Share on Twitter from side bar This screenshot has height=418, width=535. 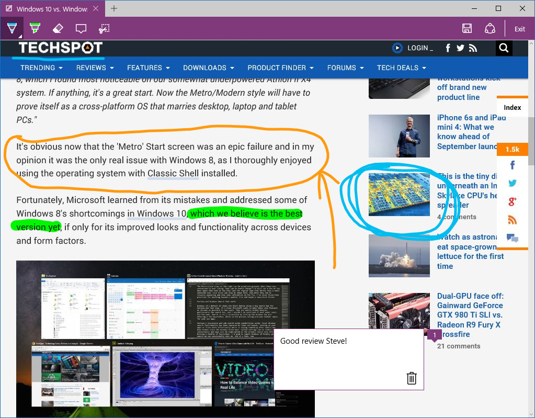point(512,183)
